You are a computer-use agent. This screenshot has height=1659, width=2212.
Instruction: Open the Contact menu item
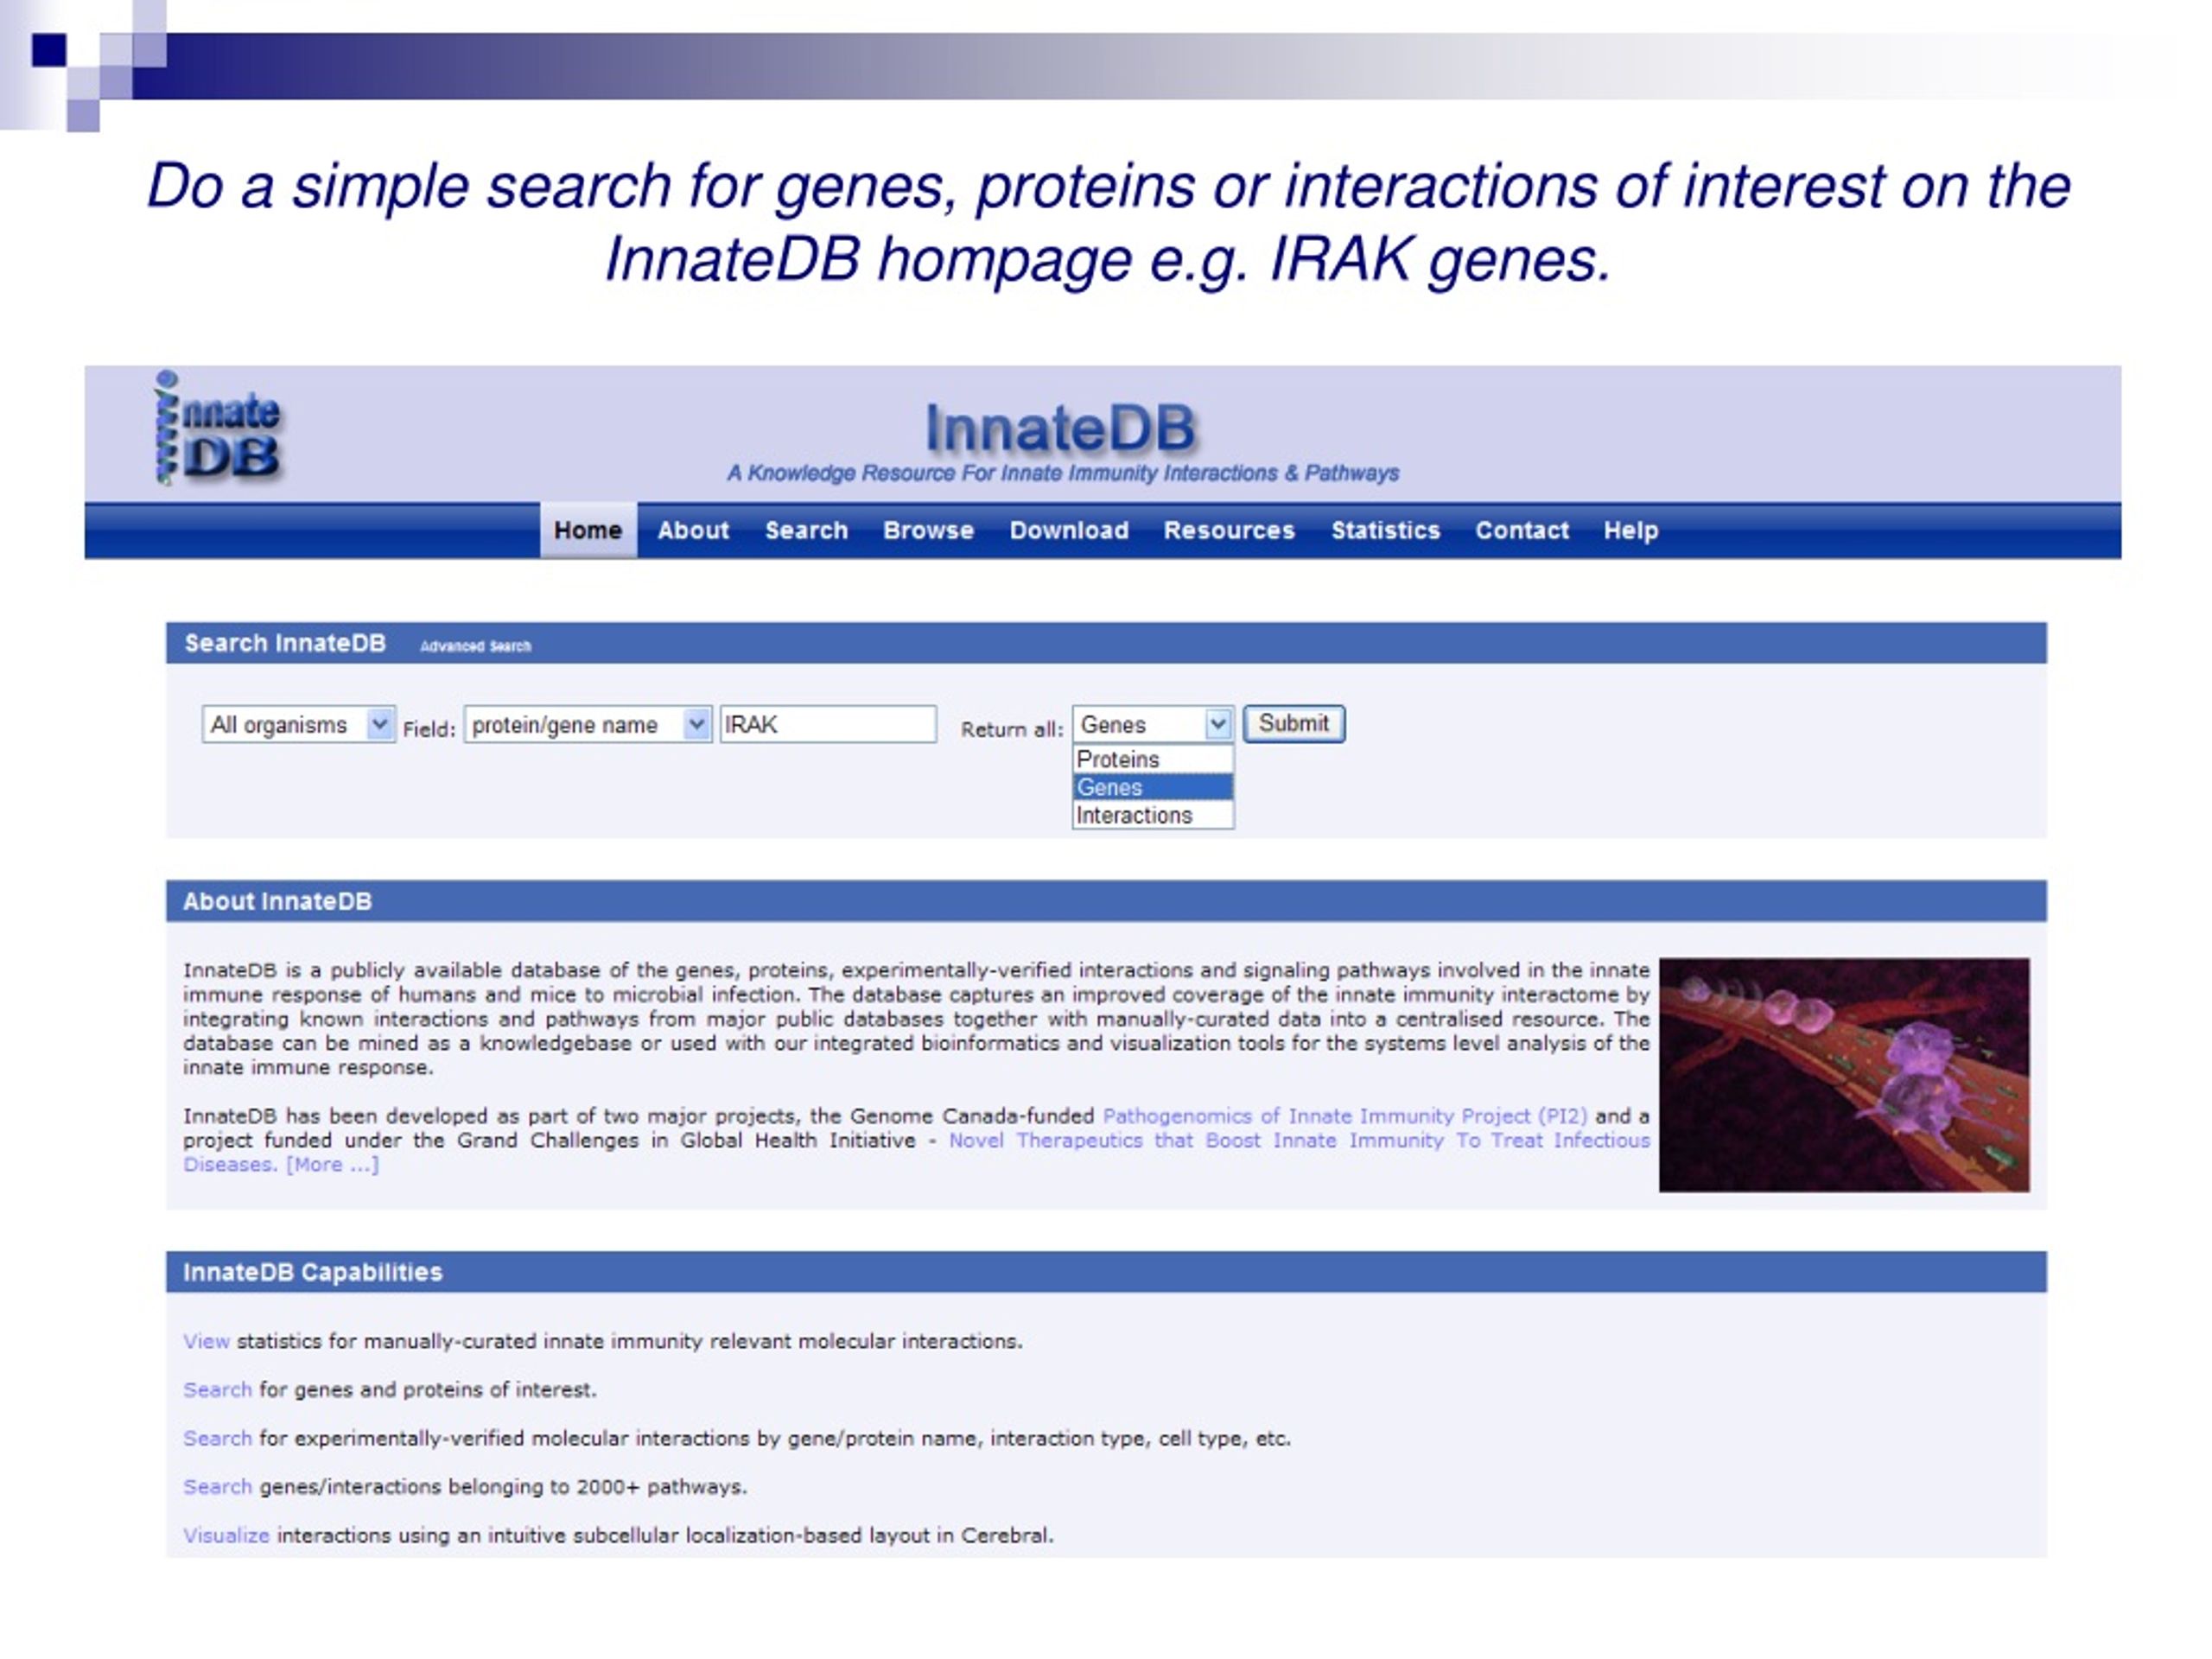(x=1522, y=530)
